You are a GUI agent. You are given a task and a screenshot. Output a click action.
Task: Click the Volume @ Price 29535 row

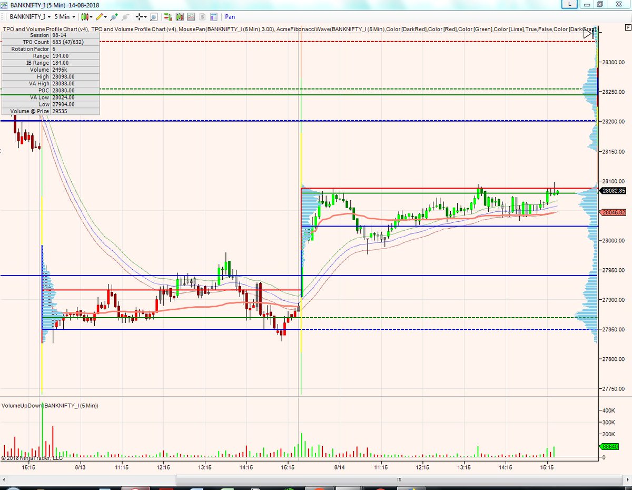[50, 111]
